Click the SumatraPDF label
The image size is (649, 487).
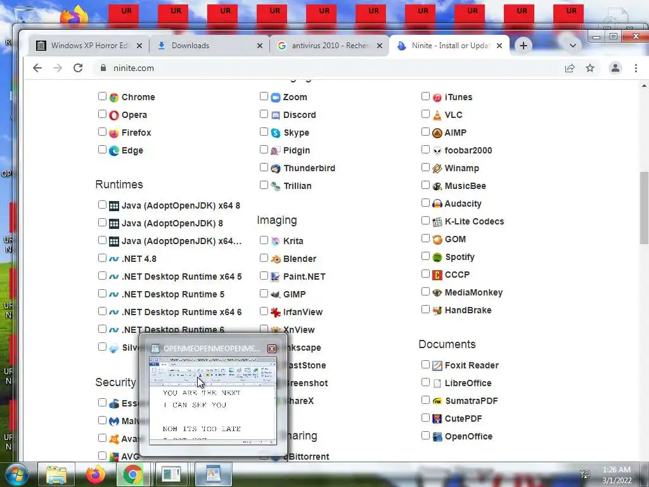(x=472, y=401)
